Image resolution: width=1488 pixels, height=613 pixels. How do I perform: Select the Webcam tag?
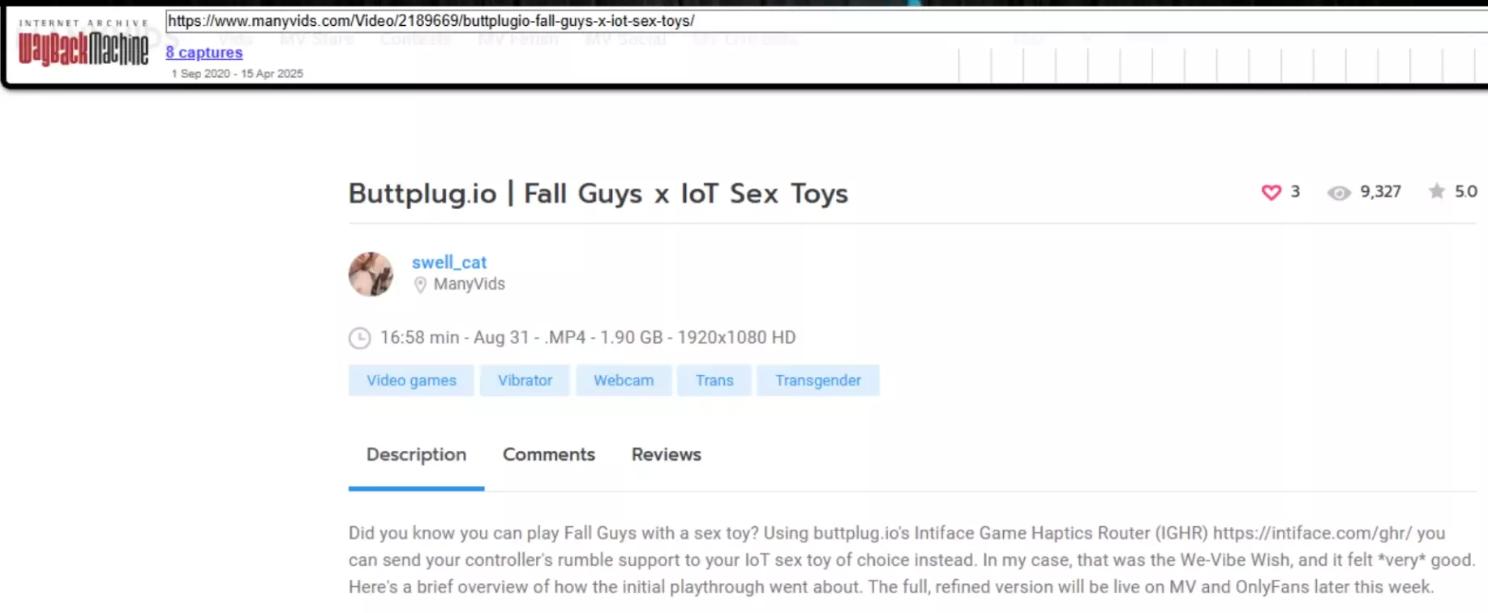pyautogui.click(x=624, y=381)
